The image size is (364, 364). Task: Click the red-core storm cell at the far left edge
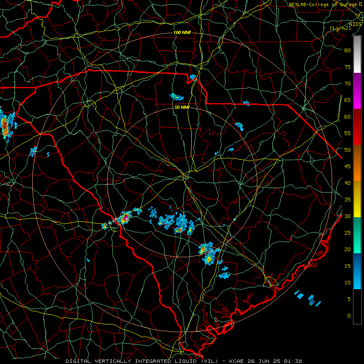coord(6,125)
